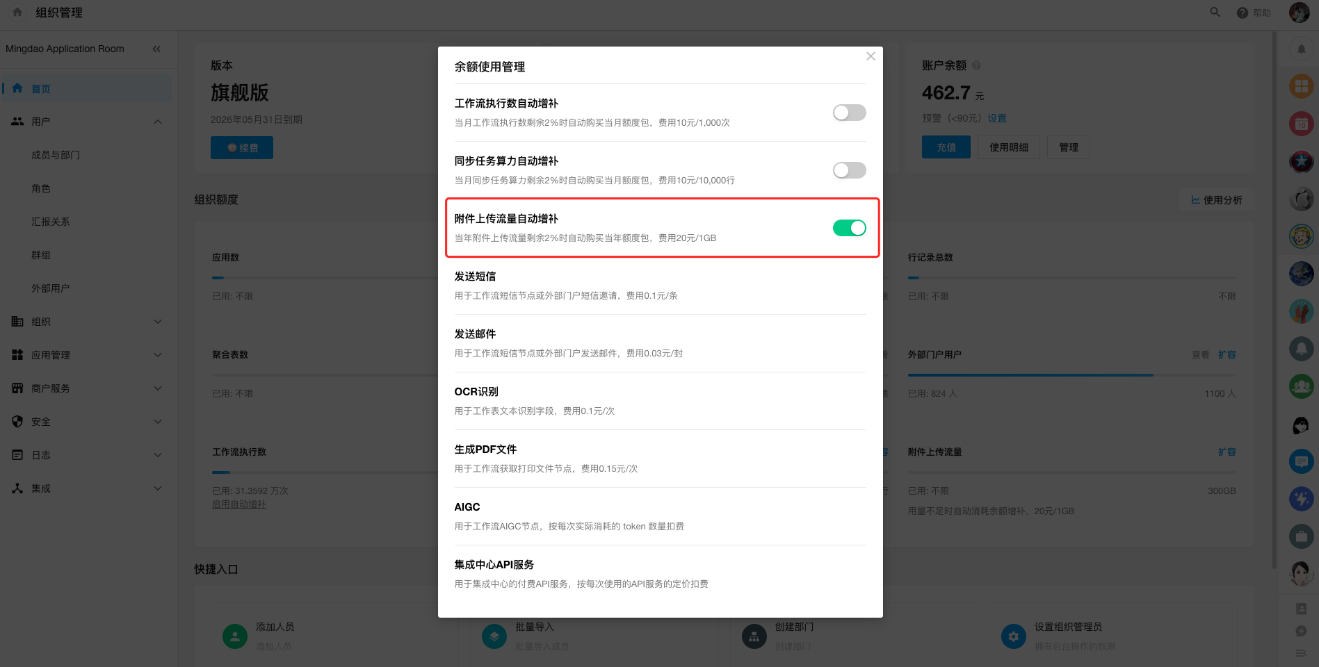
Task: Collapse the right rail with menu-arrow icon
Action: pyautogui.click(x=1302, y=653)
